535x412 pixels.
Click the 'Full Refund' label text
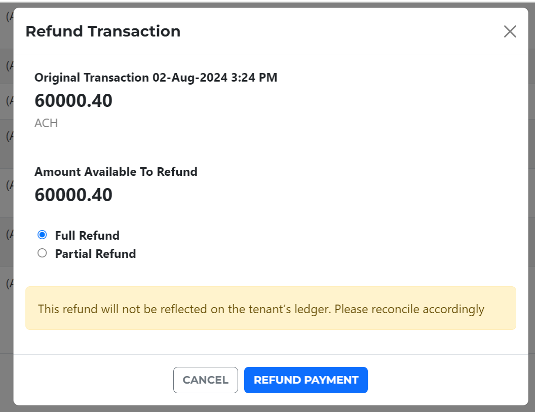(x=87, y=236)
